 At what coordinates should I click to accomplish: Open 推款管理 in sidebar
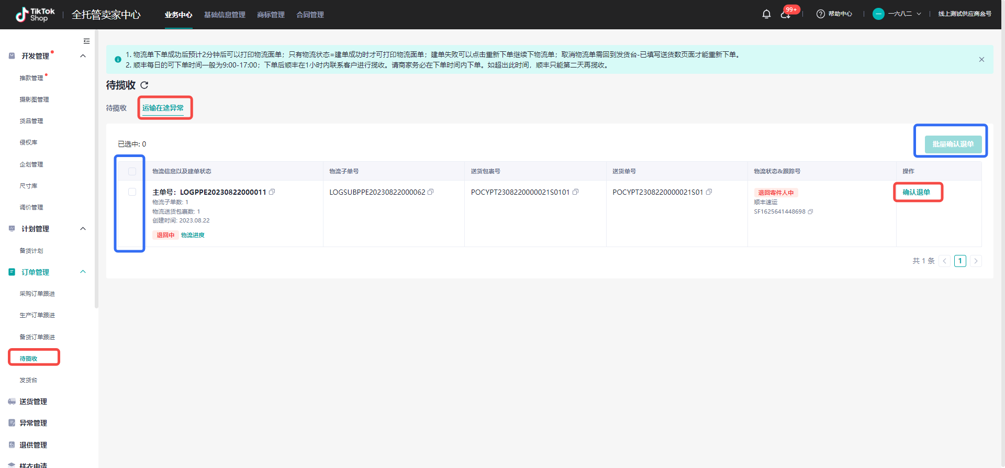(x=31, y=78)
